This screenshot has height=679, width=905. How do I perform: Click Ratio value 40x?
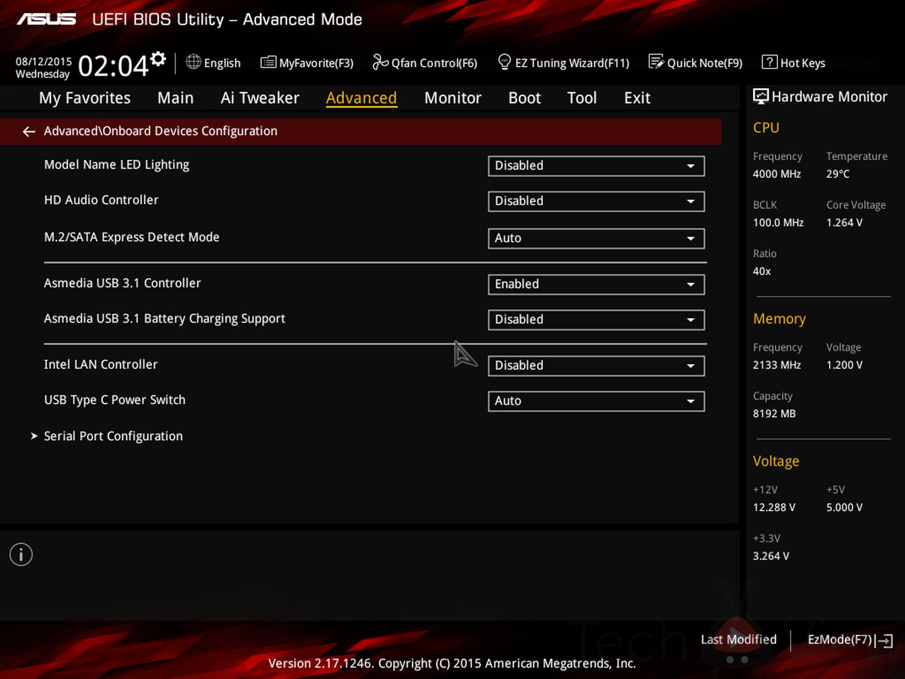pos(762,272)
